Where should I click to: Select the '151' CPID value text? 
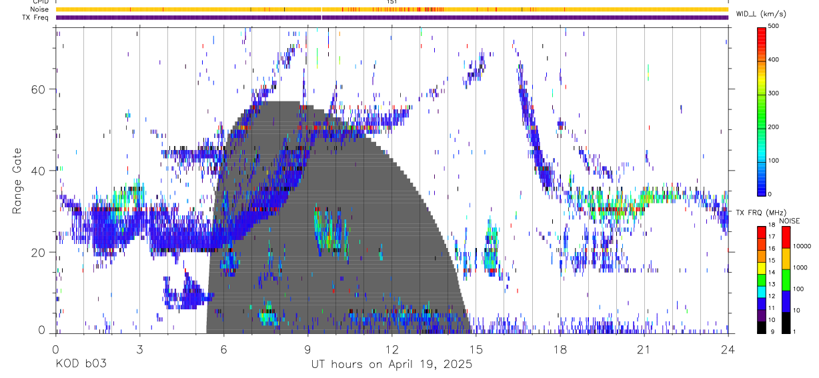391,2
